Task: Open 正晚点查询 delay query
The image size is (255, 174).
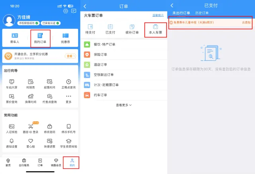Action: pos(69,84)
